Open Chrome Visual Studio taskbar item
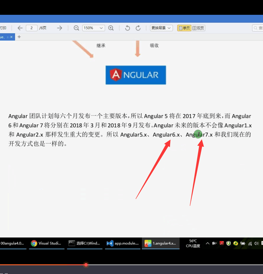Viewport: 263px width, 274px height. coord(46,243)
